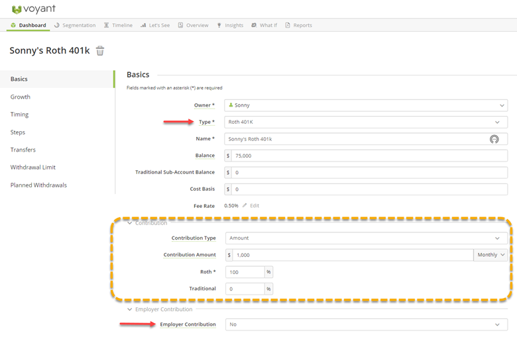Viewport: 517px width, 339px height.
Task: Click the Sonny's Roth 401k page title
Action: pos(50,50)
